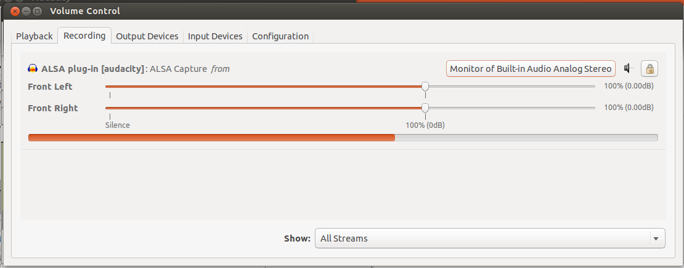Toggle the channel lock button

coord(649,68)
